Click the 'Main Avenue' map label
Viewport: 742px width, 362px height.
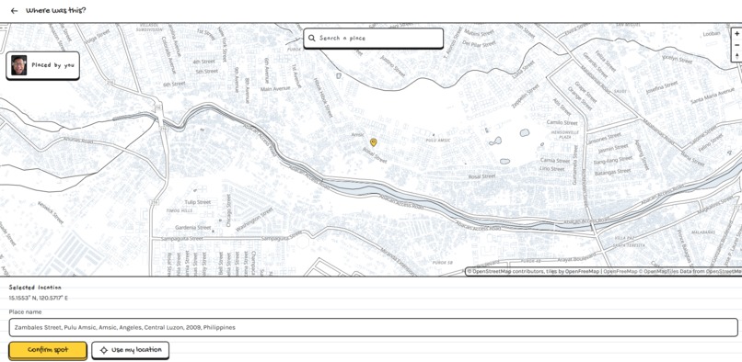coord(275,89)
